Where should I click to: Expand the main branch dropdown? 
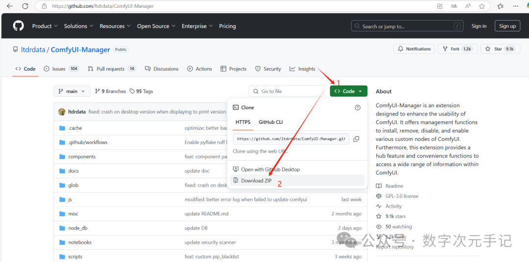tap(72, 92)
